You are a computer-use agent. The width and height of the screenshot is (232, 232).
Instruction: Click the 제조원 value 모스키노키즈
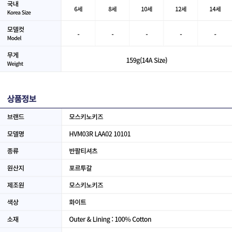coord(86,185)
